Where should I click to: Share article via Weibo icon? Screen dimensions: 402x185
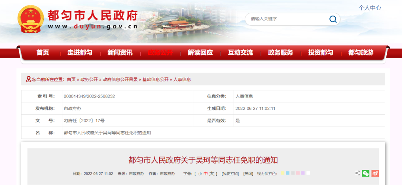(375, 173)
